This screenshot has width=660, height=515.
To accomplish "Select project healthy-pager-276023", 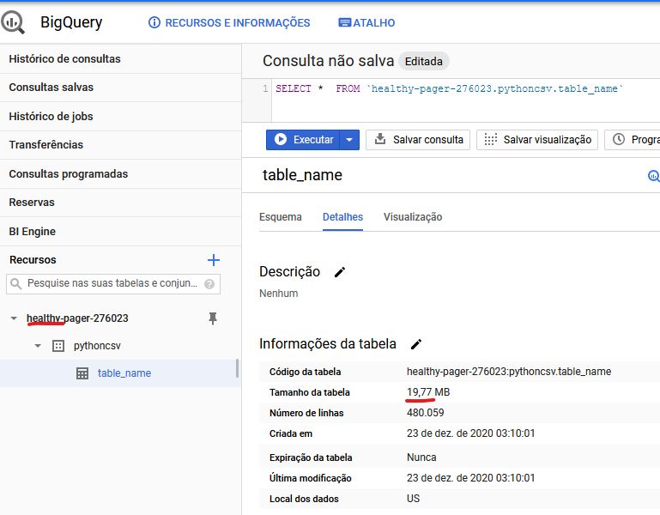I will pos(77,318).
